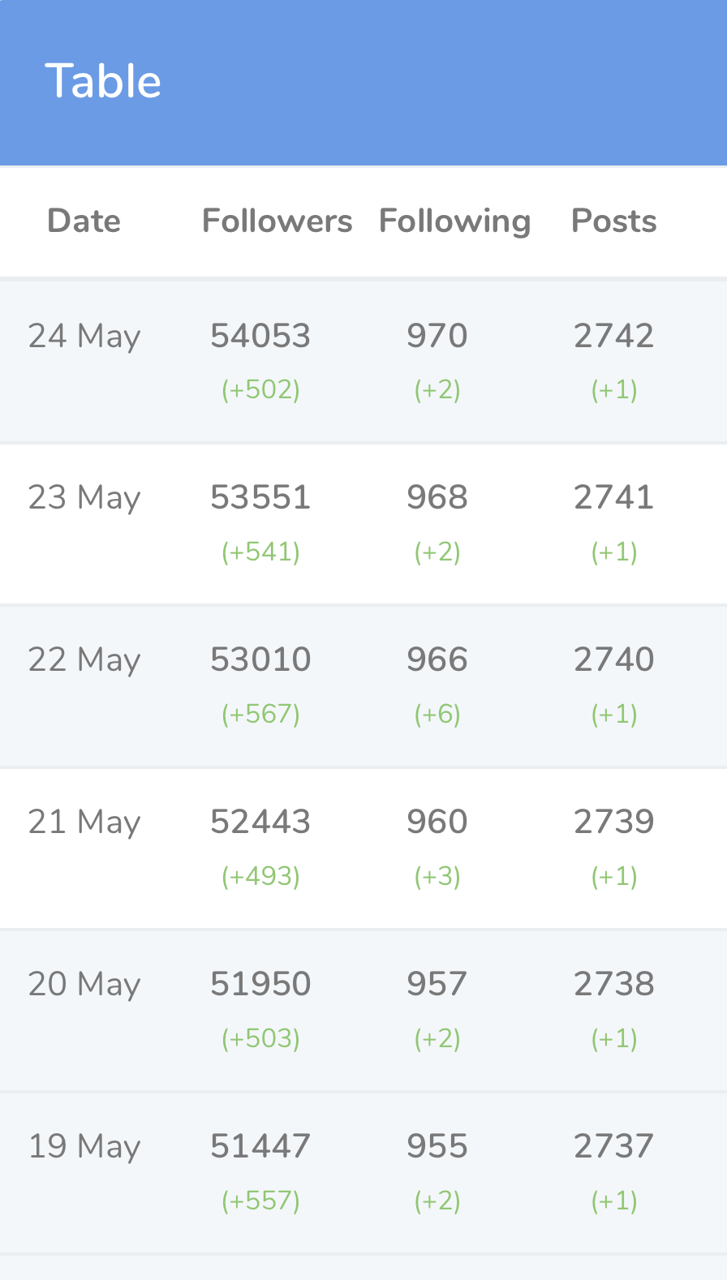Viewport: 727px width, 1280px height.
Task: Click posts count 2739
Action: (x=614, y=823)
